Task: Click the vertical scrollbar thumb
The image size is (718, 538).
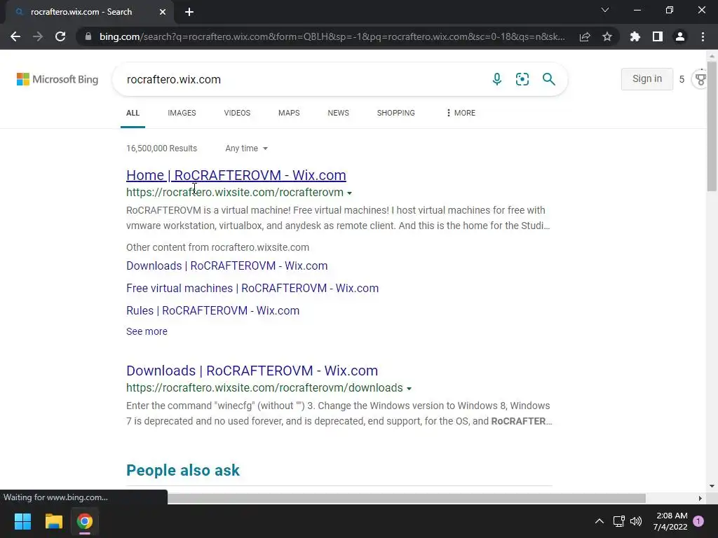Action: tap(712, 126)
